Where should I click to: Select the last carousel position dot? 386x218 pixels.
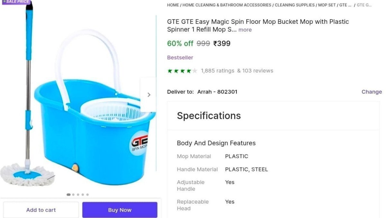coord(87,194)
